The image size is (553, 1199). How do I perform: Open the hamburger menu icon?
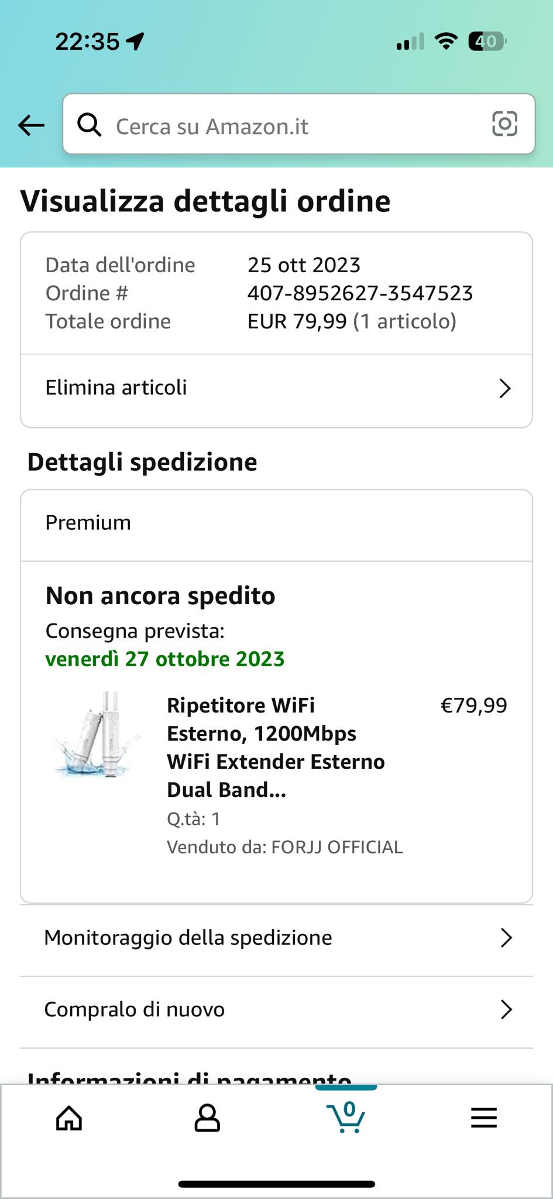[x=484, y=1118]
